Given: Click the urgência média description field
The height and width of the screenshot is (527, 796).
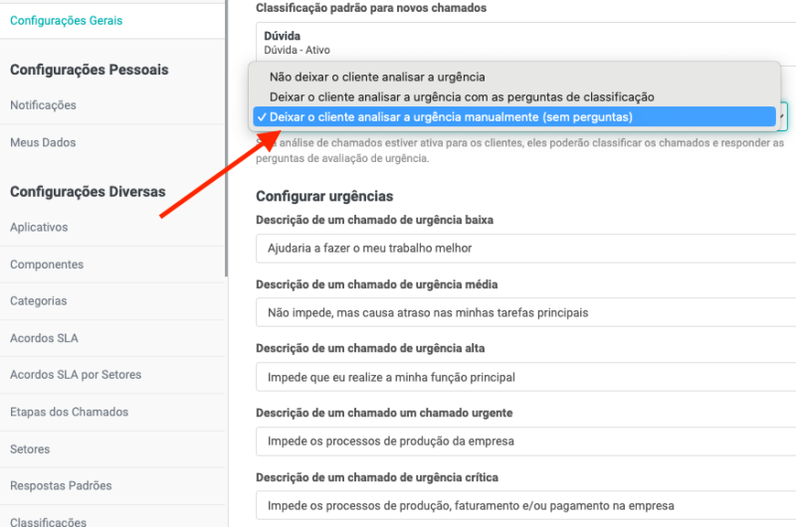Looking at the screenshot, I should click(525, 312).
